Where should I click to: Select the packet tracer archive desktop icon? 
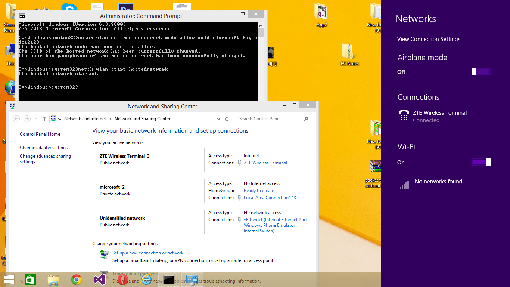373,174
